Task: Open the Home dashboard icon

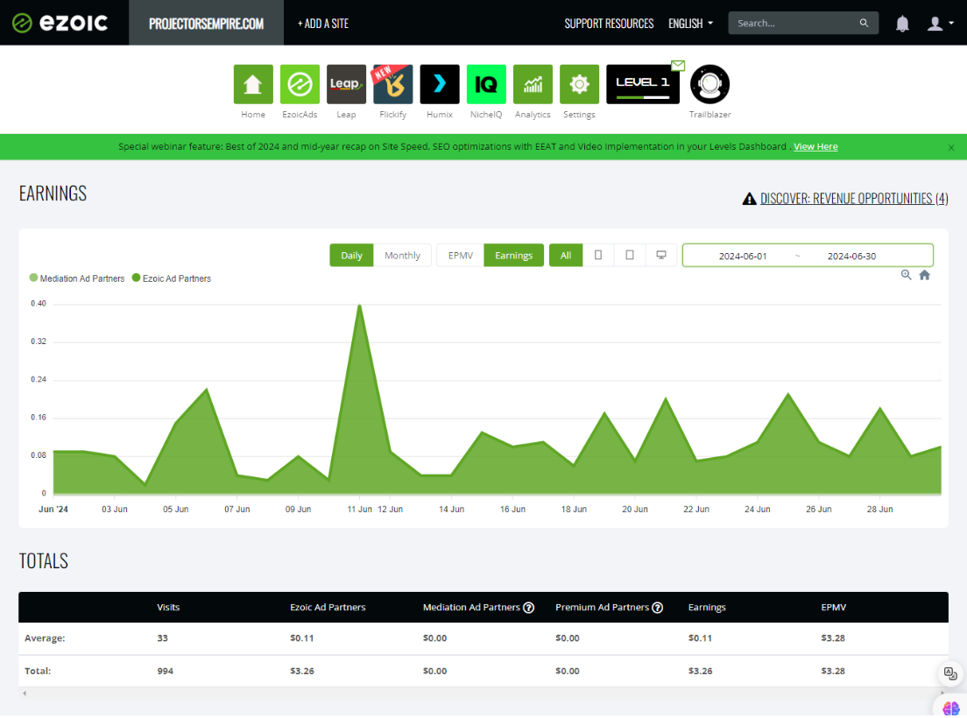Action: [253, 84]
